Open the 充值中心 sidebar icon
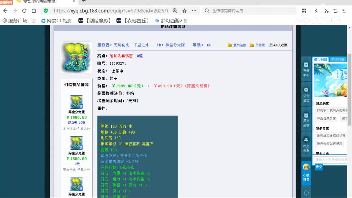 click(x=306, y=69)
